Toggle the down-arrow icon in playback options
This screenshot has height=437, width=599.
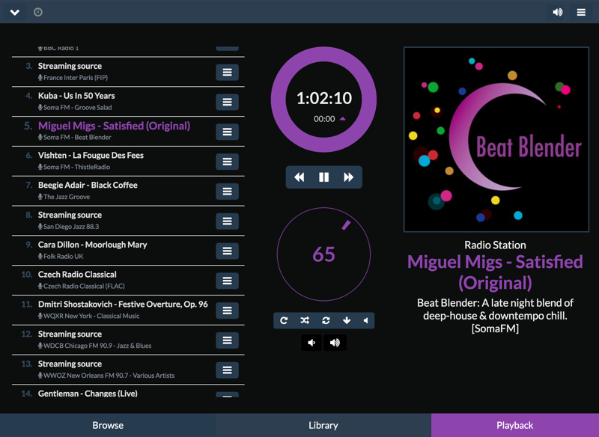(347, 320)
